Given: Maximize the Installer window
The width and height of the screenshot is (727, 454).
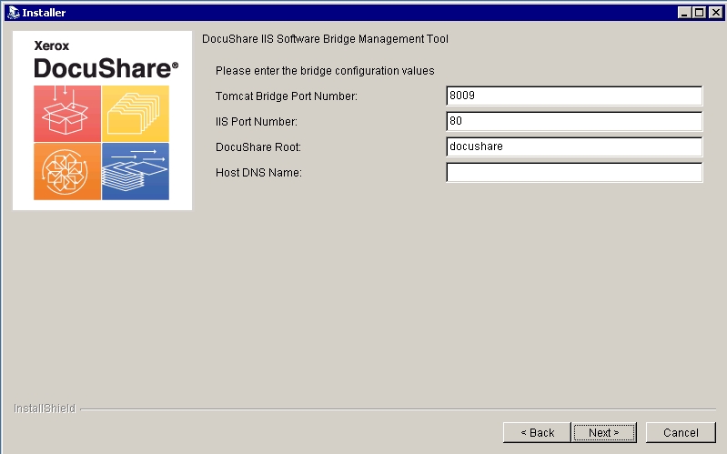Looking at the screenshot, I should [699, 13].
